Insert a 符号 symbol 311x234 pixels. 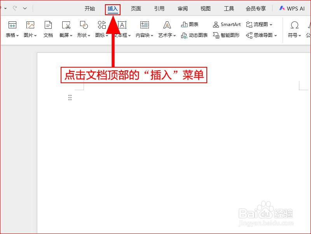coord(295,29)
